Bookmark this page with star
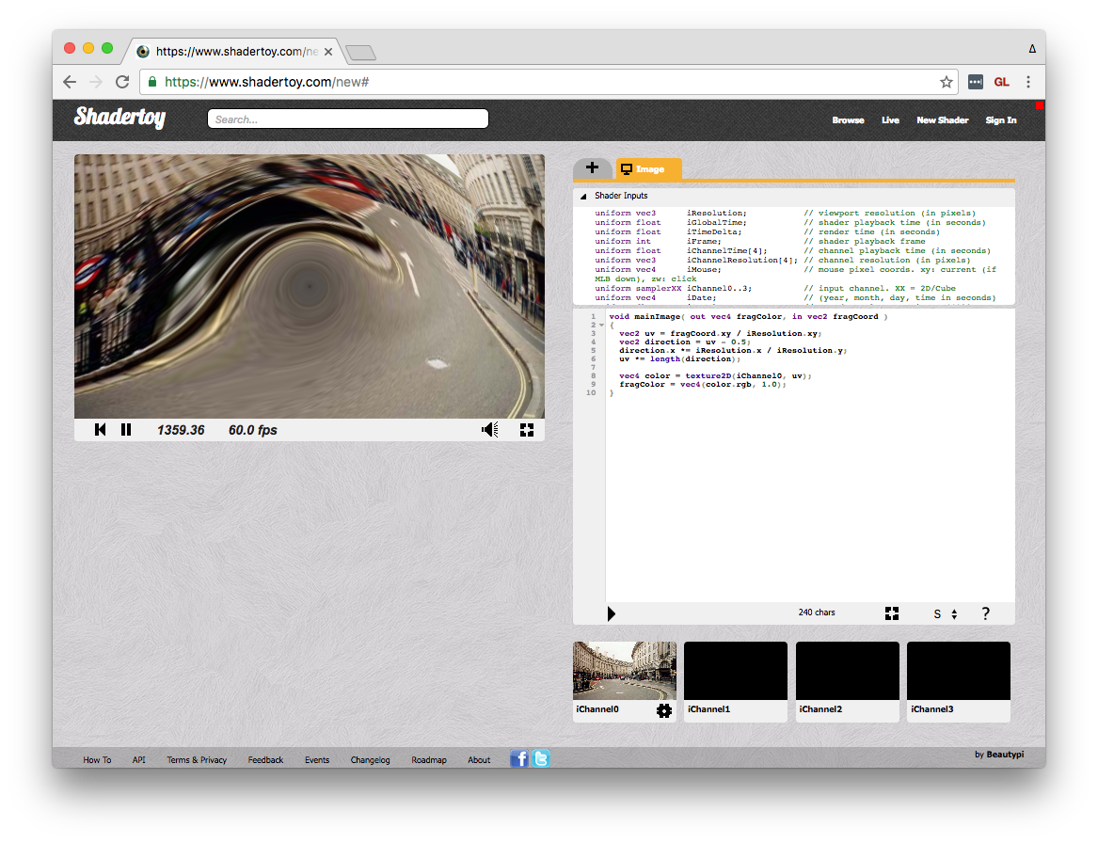This screenshot has width=1098, height=843. pyautogui.click(x=946, y=82)
